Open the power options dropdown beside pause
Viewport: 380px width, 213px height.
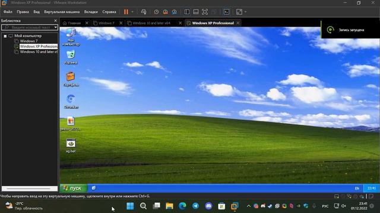click(x=132, y=12)
